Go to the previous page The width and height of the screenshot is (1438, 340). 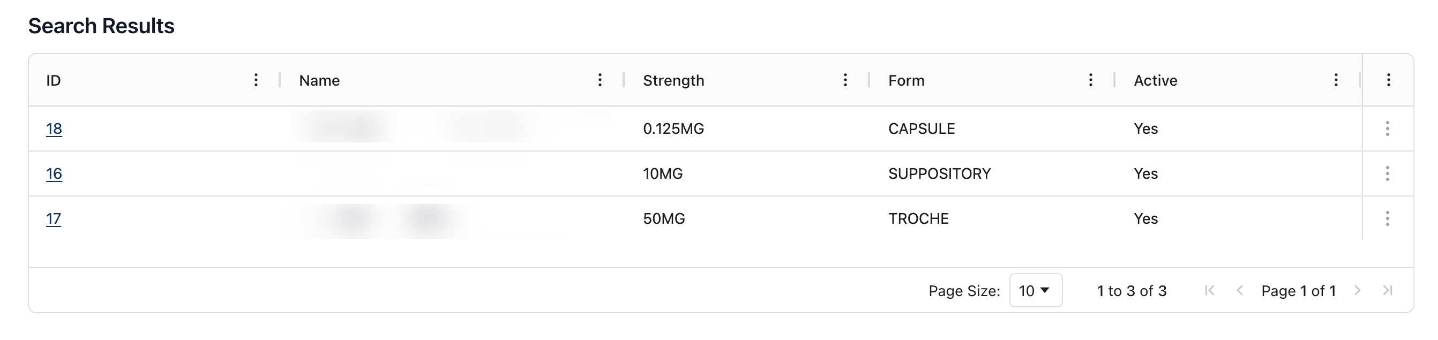pos(1240,290)
